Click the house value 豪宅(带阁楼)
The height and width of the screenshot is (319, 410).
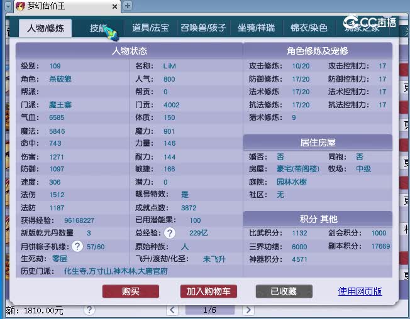coord(298,169)
